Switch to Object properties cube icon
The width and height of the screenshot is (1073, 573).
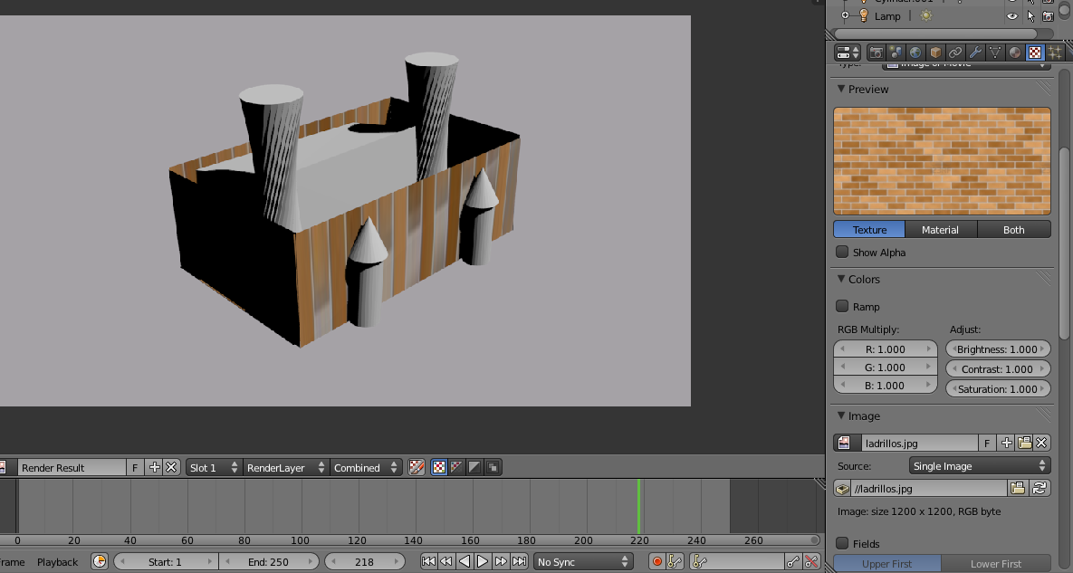point(935,53)
